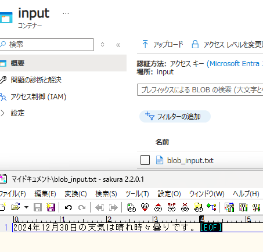Click the sidebar 検索 input field
The height and width of the screenshot is (252, 263).
47,45
